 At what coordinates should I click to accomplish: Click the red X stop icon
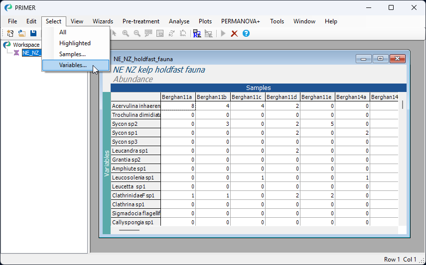[234, 33]
